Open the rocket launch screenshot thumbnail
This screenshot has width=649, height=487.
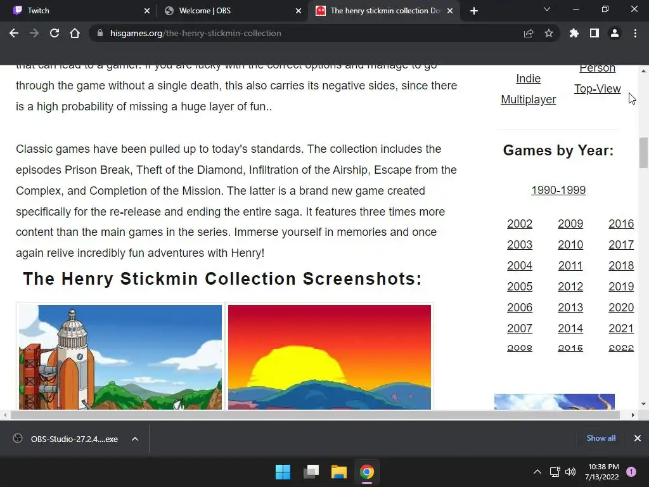(x=120, y=357)
